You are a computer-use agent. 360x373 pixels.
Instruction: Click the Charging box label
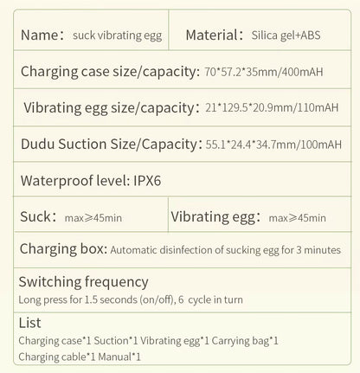[63, 248]
